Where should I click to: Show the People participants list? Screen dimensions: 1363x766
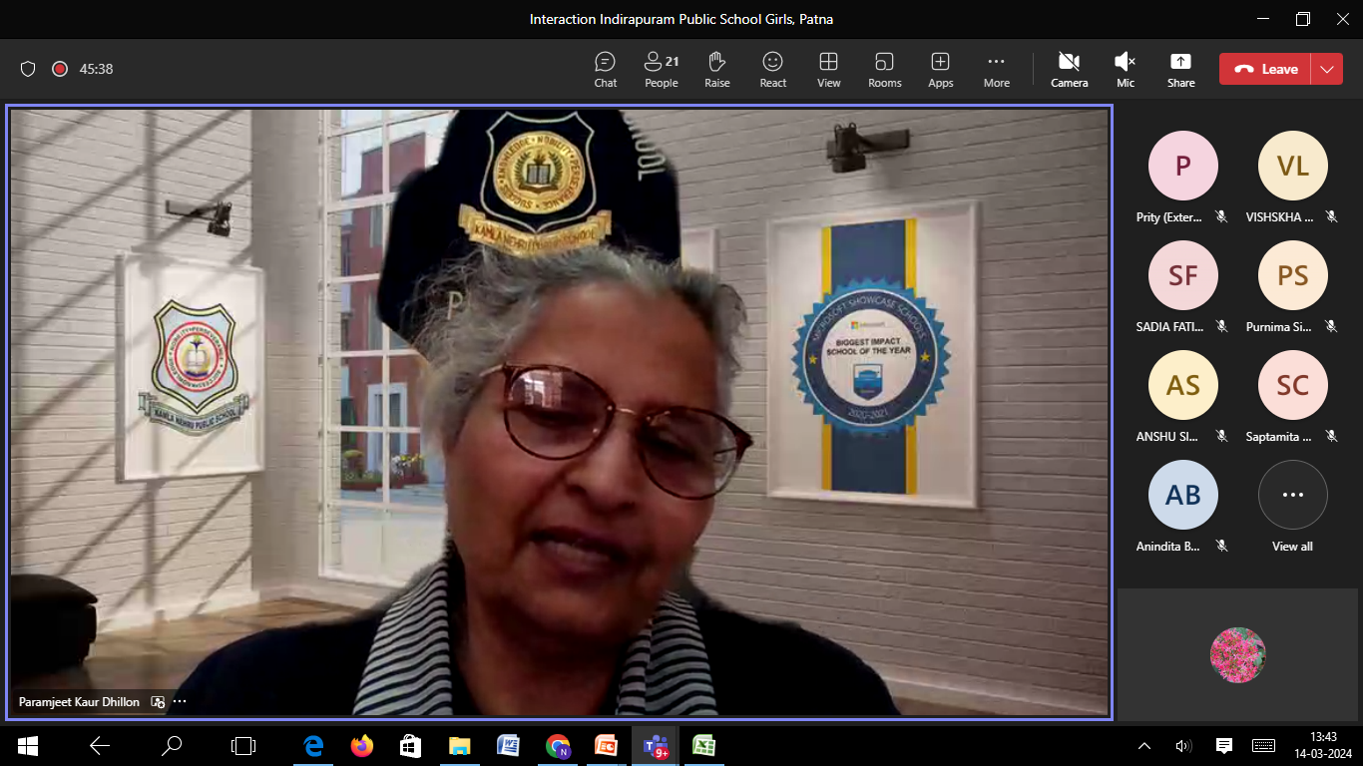(661, 69)
